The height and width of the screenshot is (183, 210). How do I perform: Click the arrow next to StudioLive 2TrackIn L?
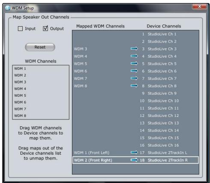pyautogui.click(x=134, y=152)
